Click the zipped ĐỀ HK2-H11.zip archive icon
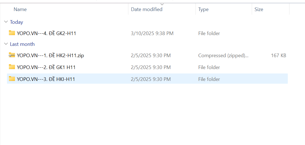305x145 pixels. click(x=12, y=55)
